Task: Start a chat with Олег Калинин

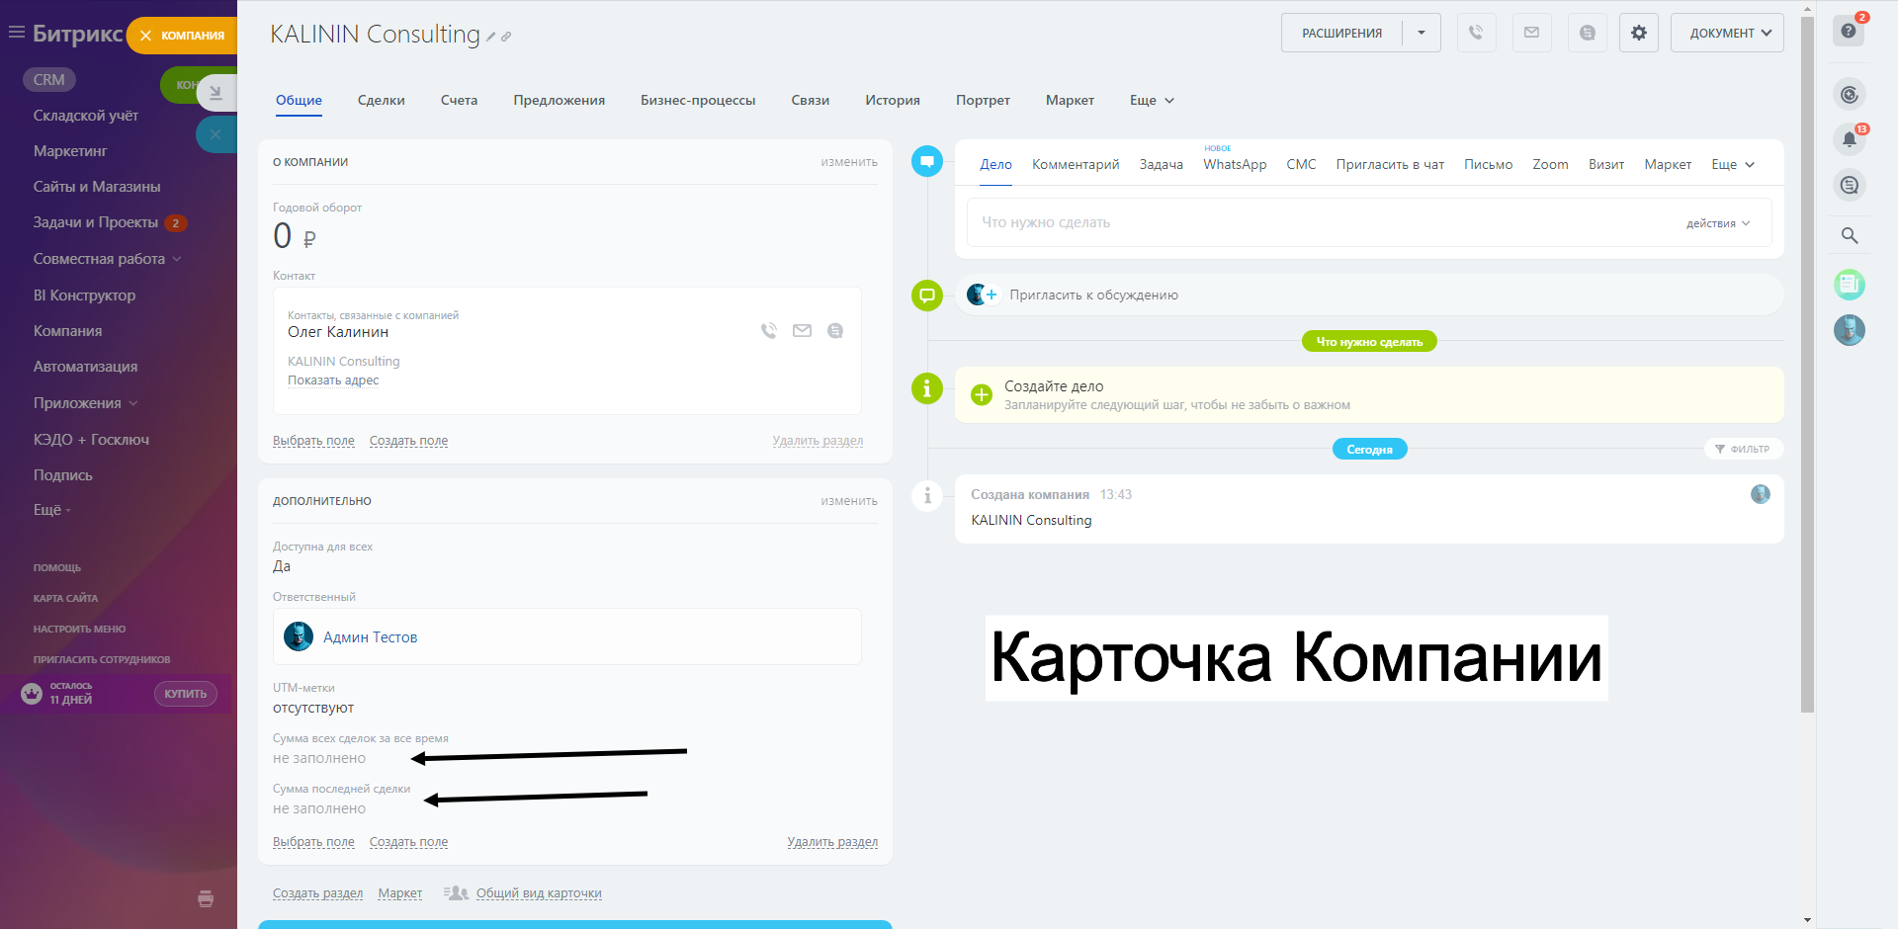Action: (835, 331)
